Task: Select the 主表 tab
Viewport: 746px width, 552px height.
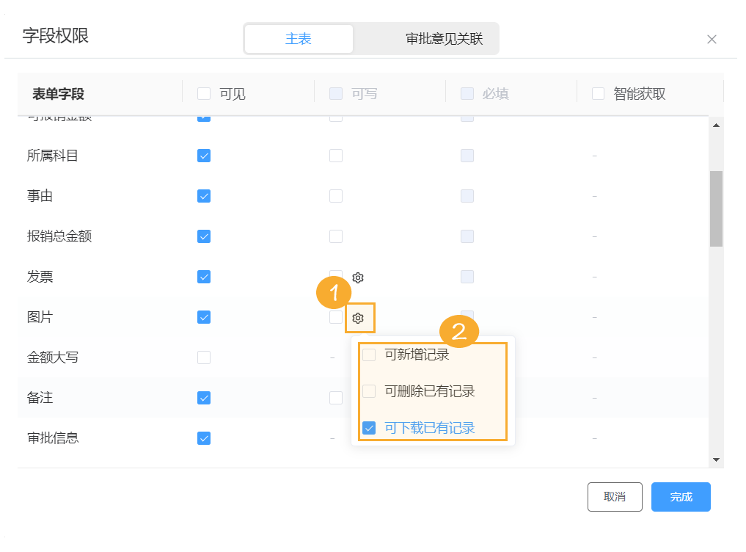Action: 299,38
